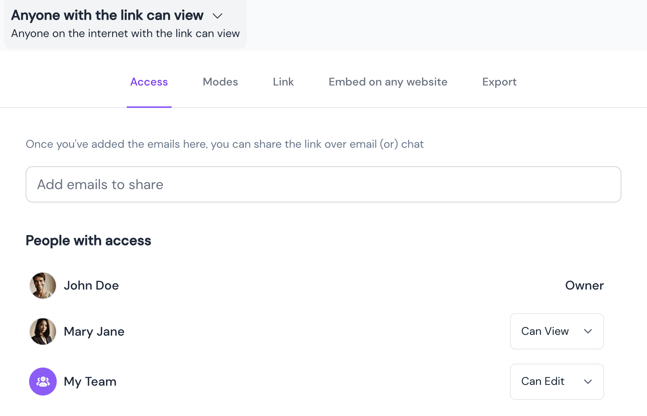Click the chevron arrow beside Can View
Screen dimensions: 647x416
point(588,331)
